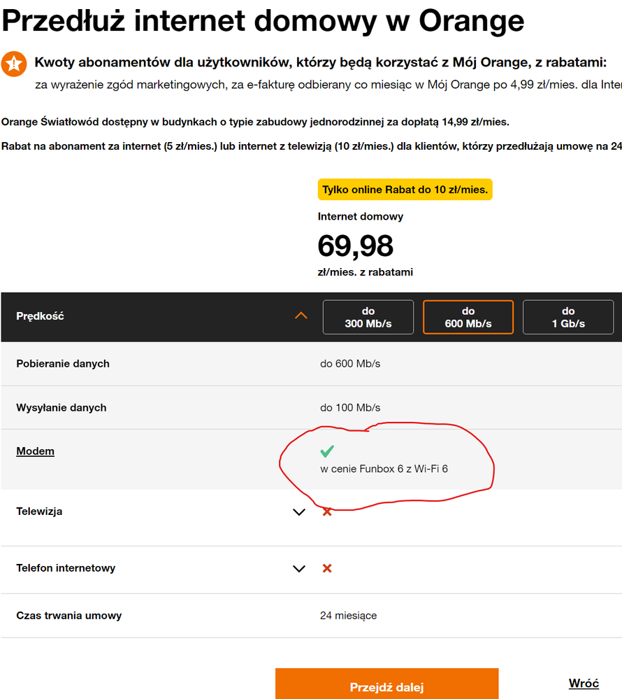Image resolution: width=622 pixels, height=699 pixels.
Task: Click the orange exclamation info icon
Action: click(14, 64)
